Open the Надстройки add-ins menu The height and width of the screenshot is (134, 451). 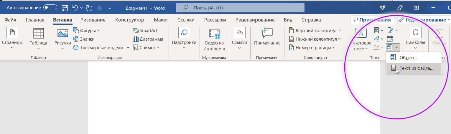tap(184, 38)
